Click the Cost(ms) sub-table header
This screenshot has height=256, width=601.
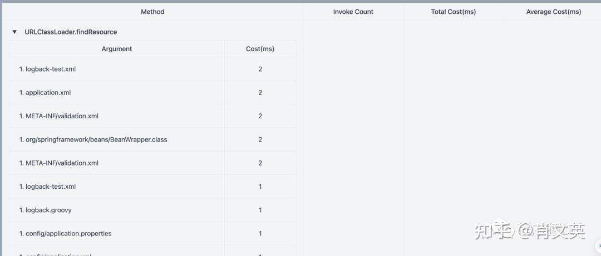point(260,49)
